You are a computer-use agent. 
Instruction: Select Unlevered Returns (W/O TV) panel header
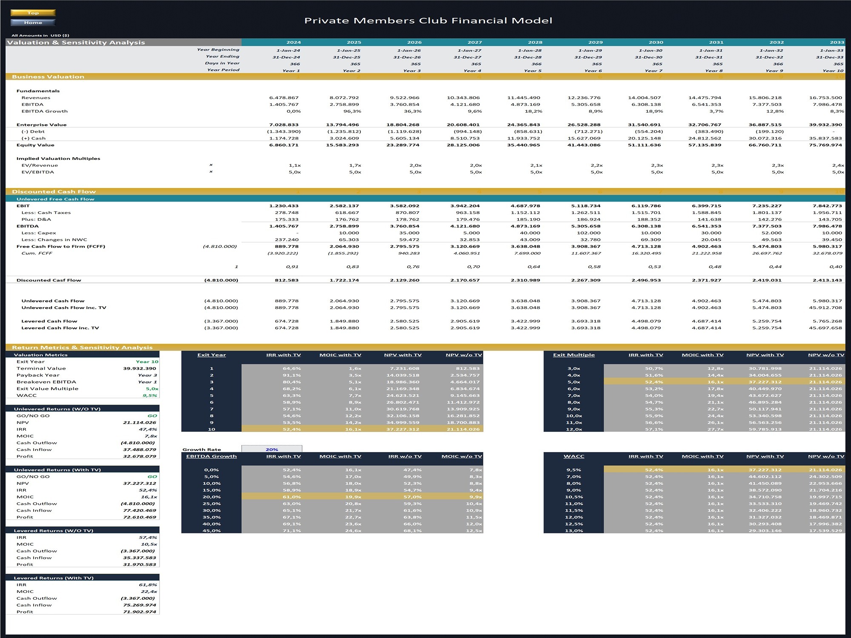[x=83, y=409]
